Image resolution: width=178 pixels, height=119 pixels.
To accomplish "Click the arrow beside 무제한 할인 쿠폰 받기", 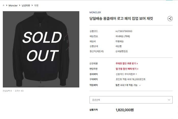I will click(x=137, y=64).
